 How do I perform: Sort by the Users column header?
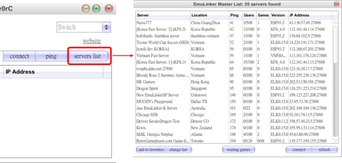pyautogui.click(x=249, y=15)
